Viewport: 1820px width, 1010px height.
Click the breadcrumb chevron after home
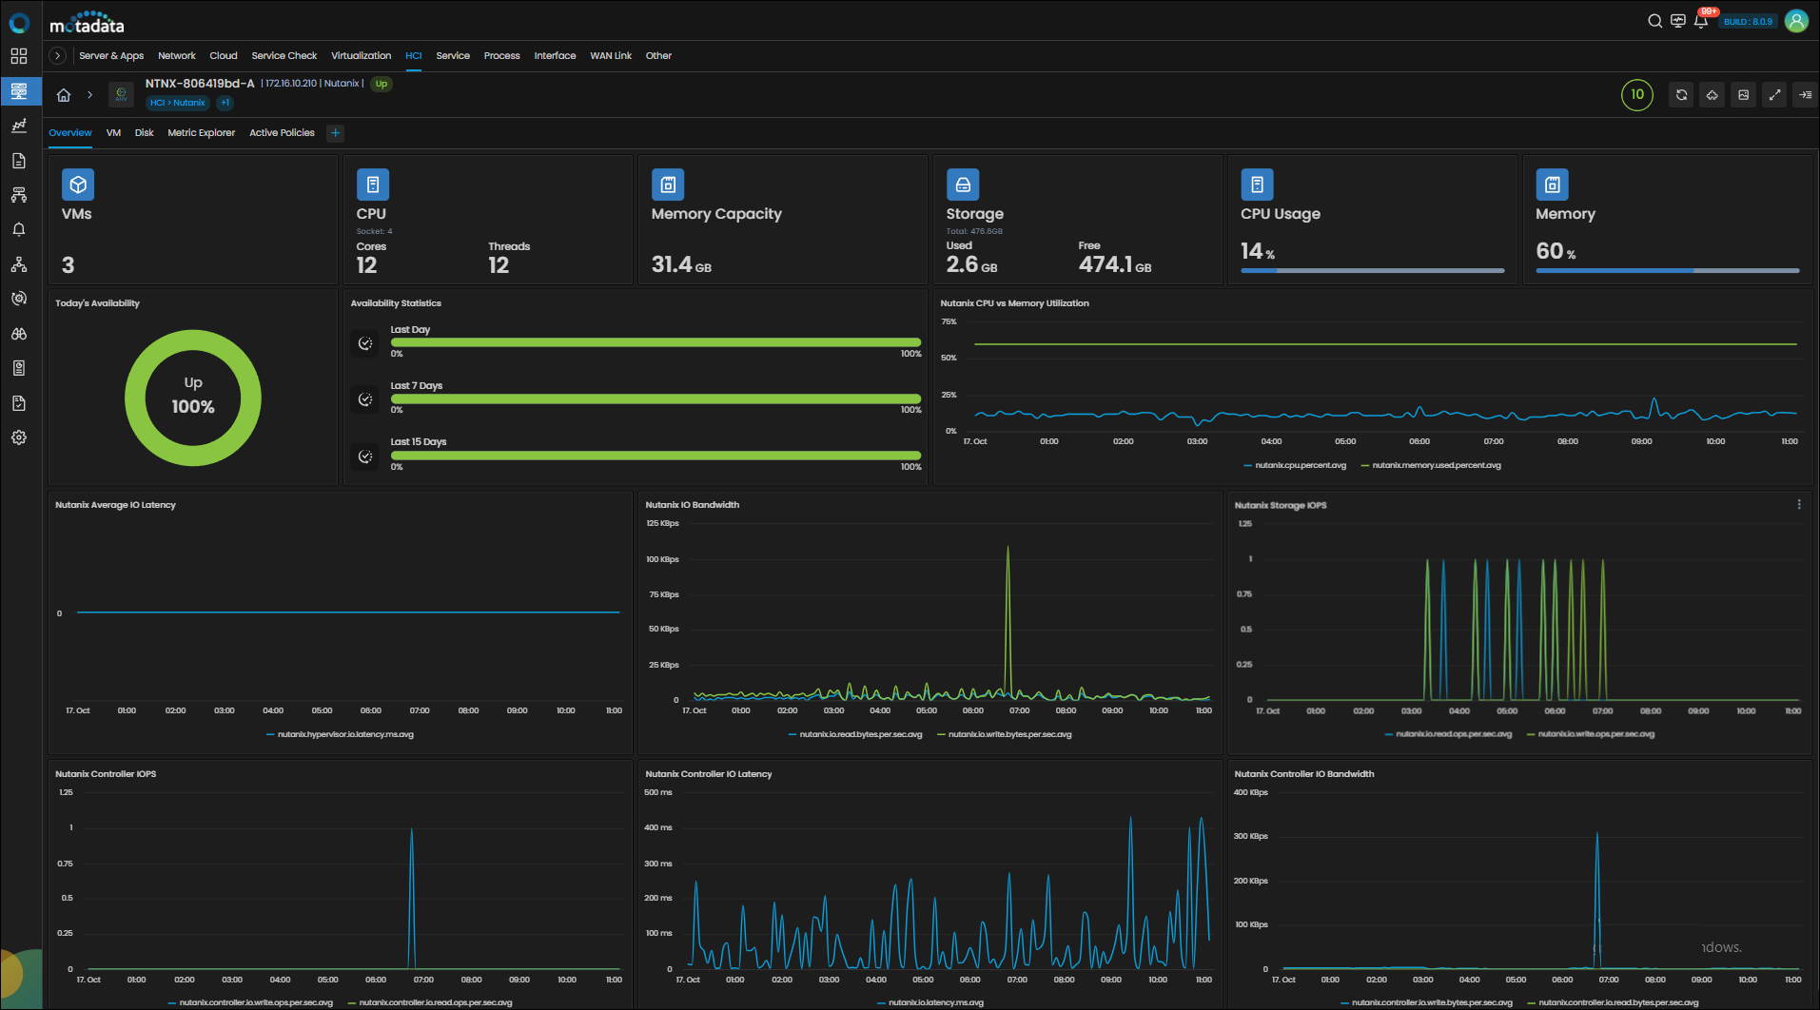coord(89,94)
